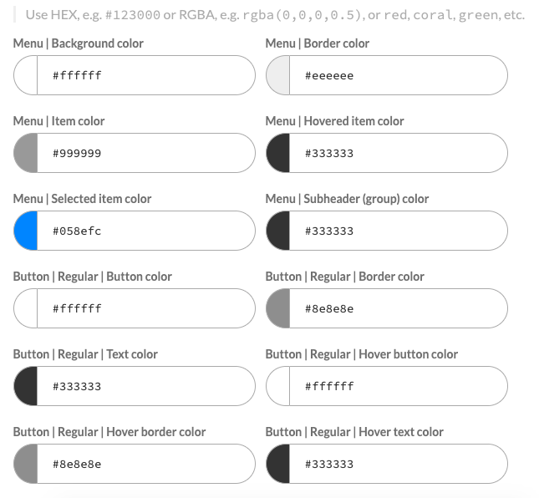The width and height of the screenshot is (539, 498).
Task: Open the Regular Text color swatch
Action: coord(27,386)
